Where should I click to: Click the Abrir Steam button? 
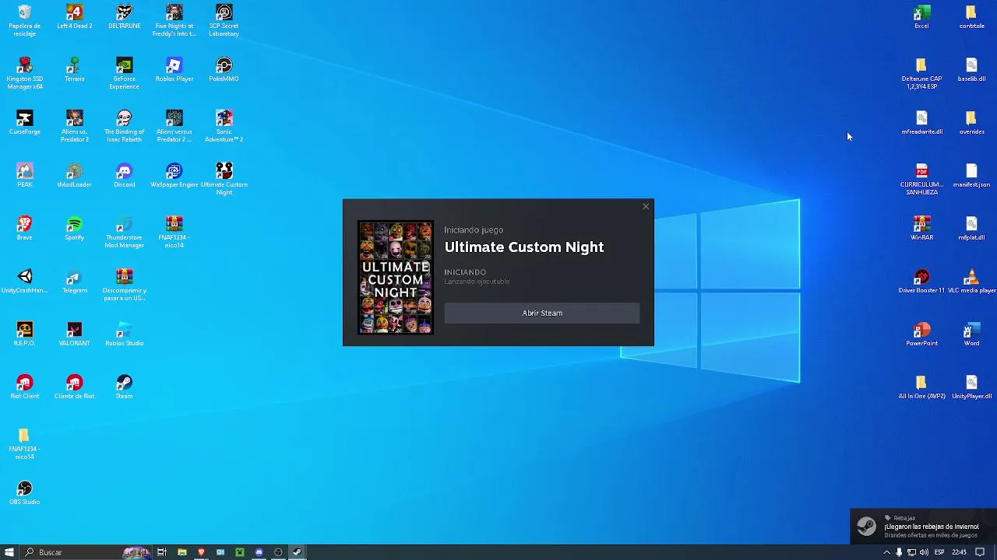542,313
